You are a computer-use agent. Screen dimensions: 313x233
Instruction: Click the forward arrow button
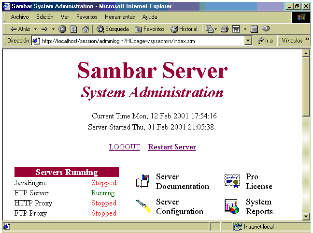[44, 29]
